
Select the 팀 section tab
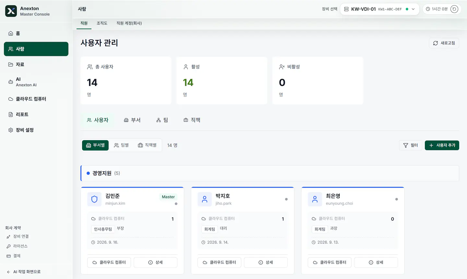162,120
